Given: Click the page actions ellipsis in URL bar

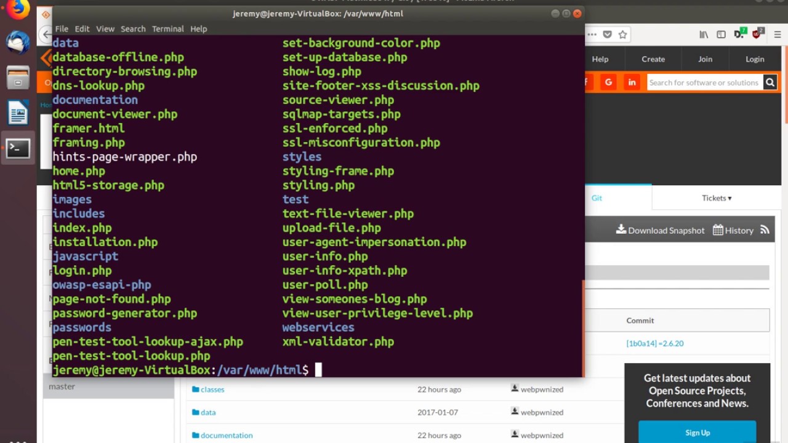Looking at the screenshot, I should click(x=592, y=34).
